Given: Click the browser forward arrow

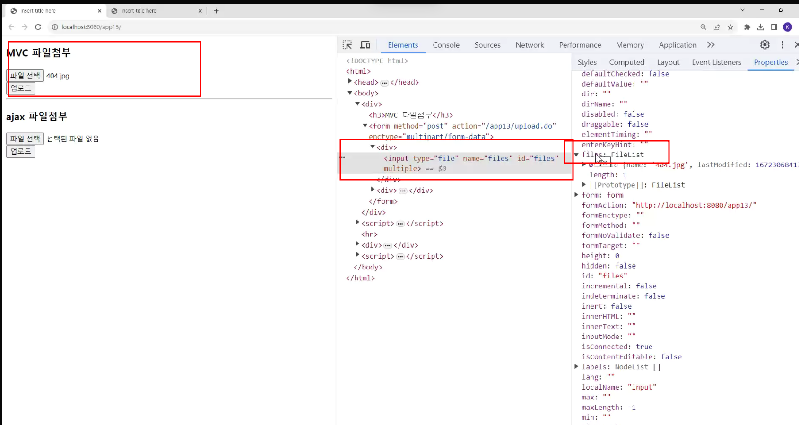Looking at the screenshot, I should 25,27.
